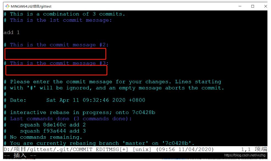Click the window title MINGW64:/d/项目/gittest

pos(31,6)
